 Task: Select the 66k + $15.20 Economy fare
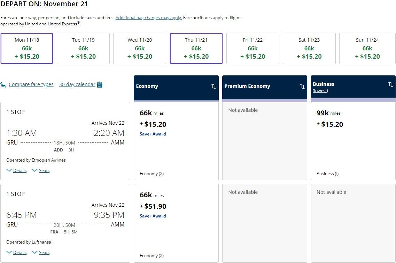[x=176, y=141]
